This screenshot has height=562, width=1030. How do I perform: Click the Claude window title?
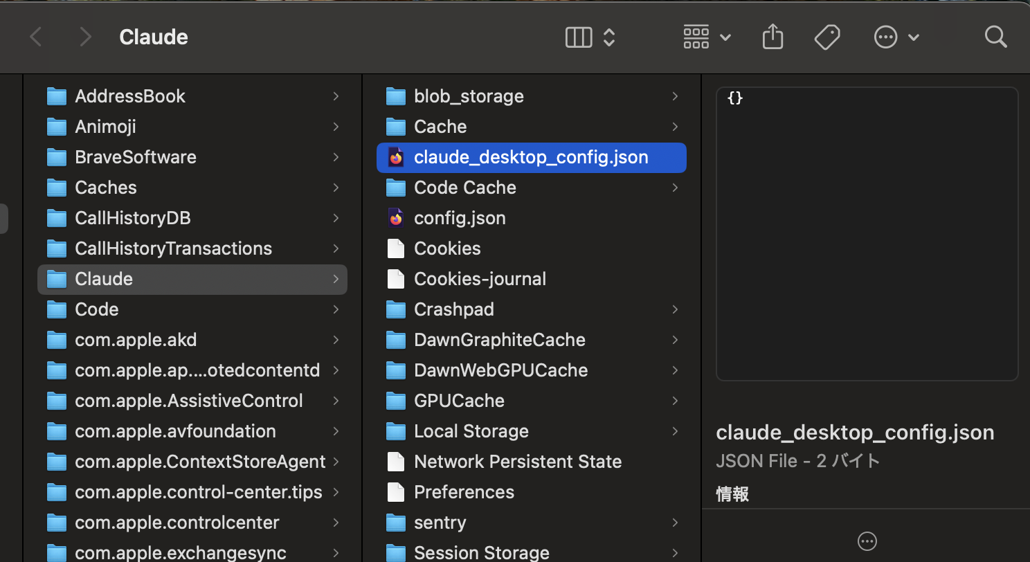(154, 37)
